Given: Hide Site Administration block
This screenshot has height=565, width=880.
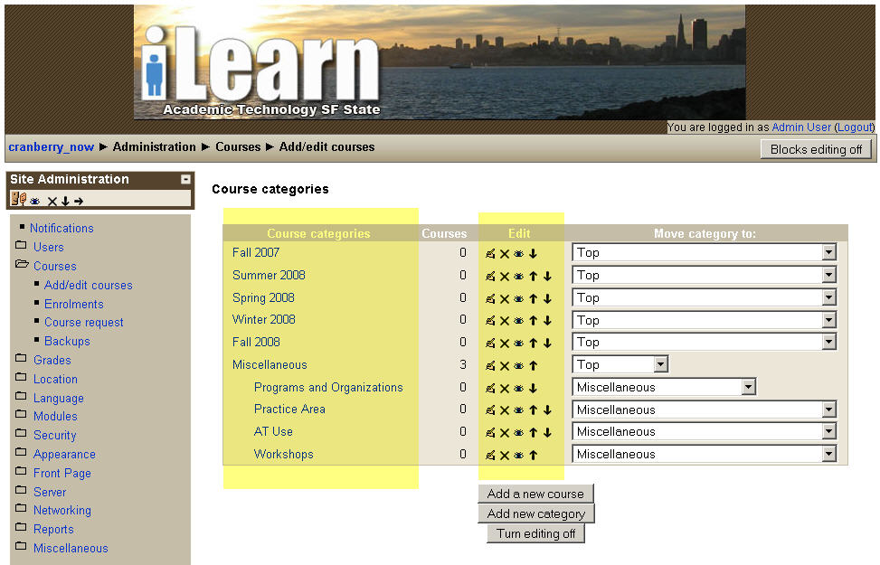Looking at the screenshot, I should pos(34,201).
